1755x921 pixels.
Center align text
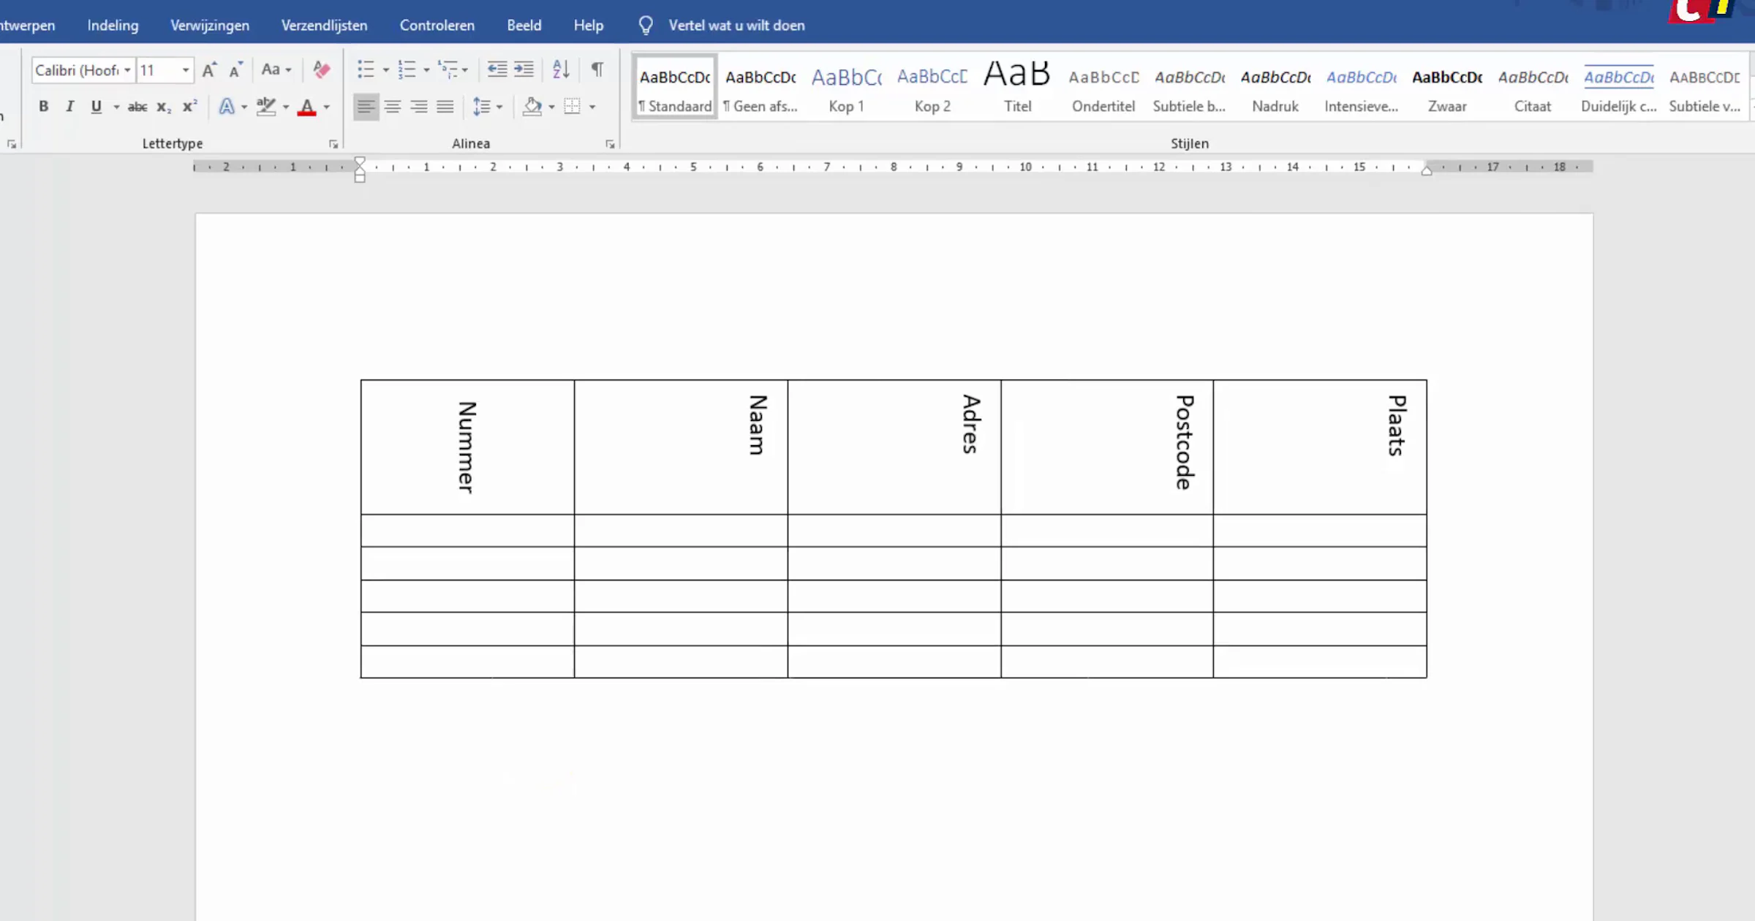coord(393,107)
